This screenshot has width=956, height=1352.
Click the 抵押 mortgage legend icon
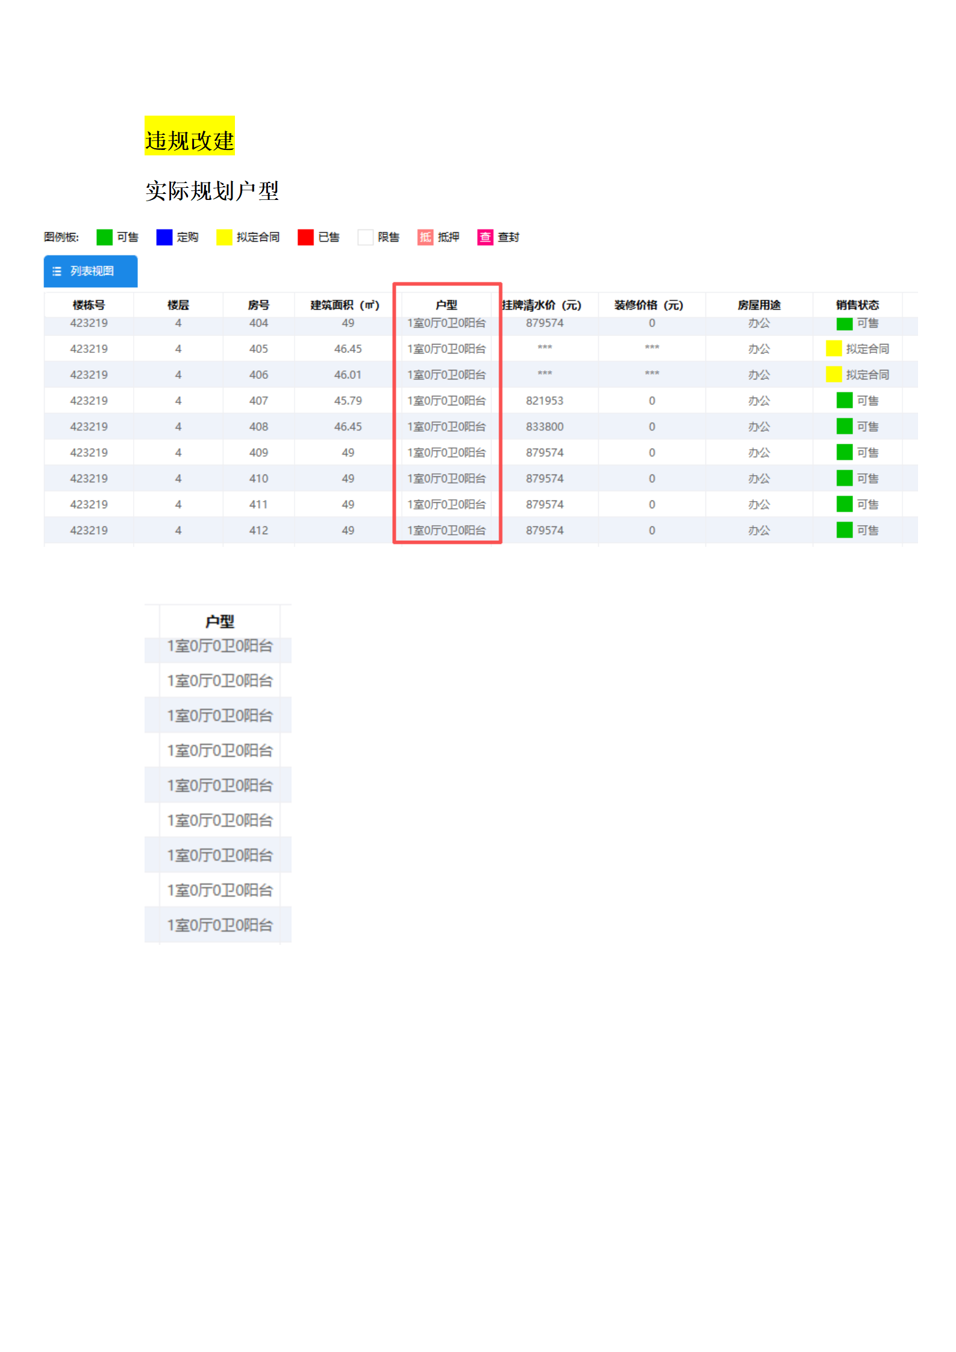pos(425,237)
